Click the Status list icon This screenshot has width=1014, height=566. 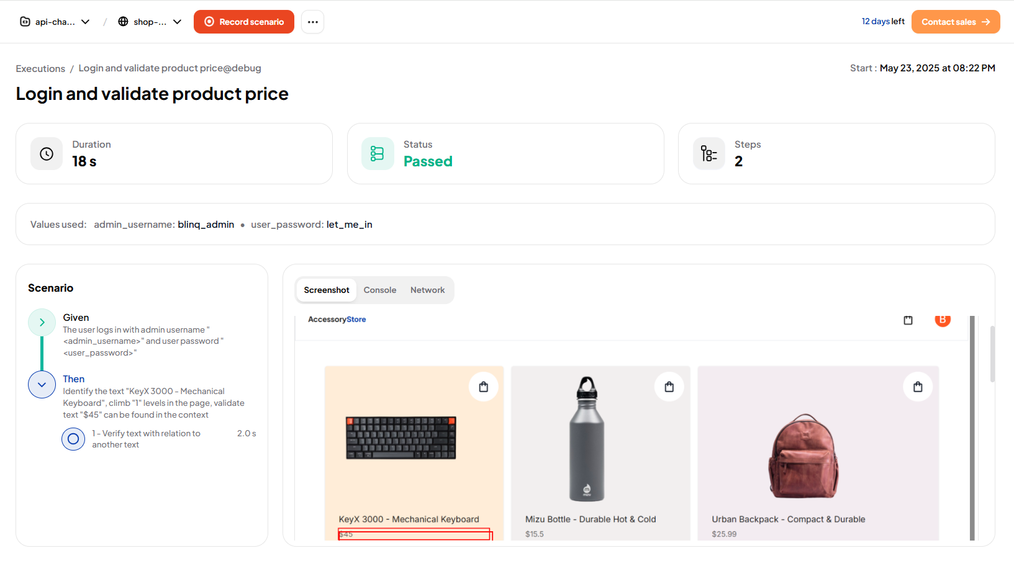(378, 154)
